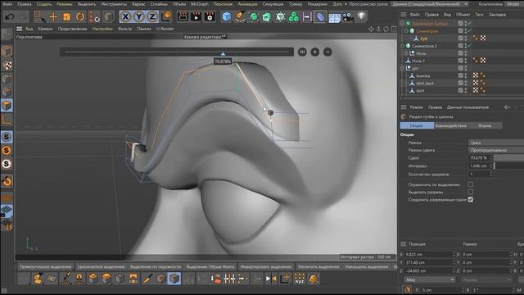This screenshot has width=524, height=295.
Task: Select the Куб object in the tree
Action: [x=424, y=39]
